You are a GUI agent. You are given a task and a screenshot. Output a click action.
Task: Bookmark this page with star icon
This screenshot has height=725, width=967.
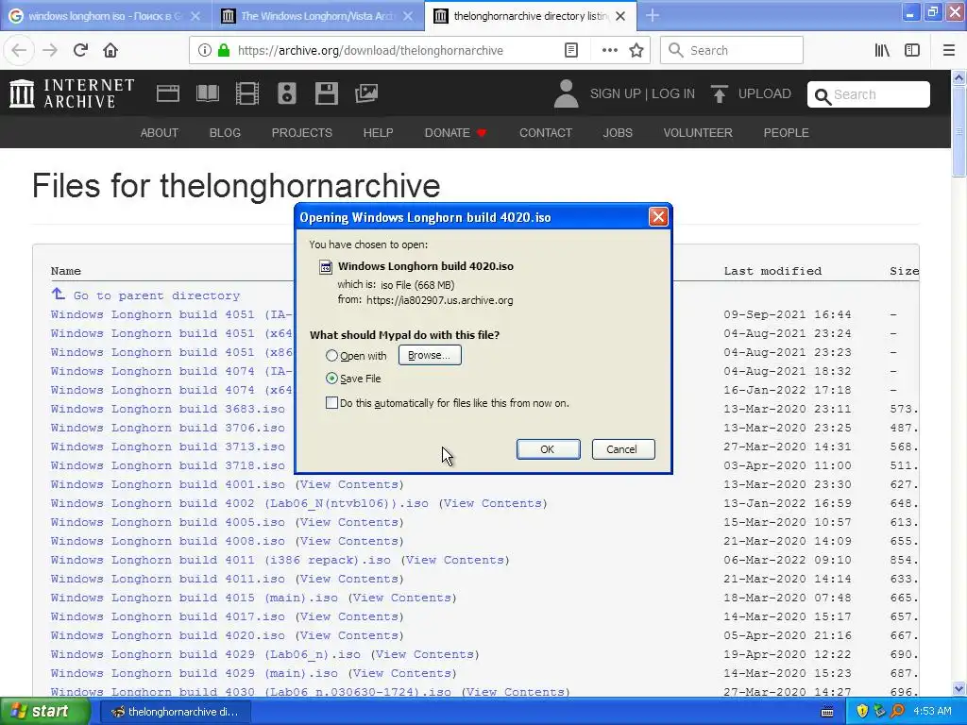(636, 50)
